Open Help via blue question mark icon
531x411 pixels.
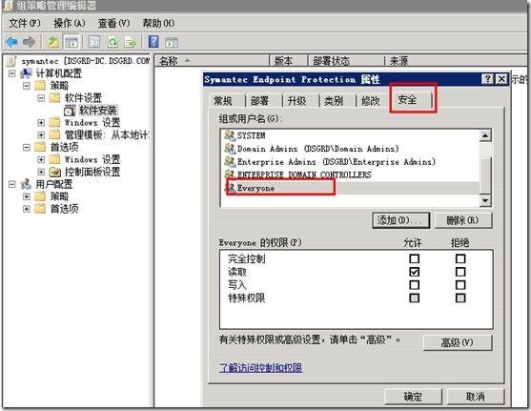click(x=153, y=42)
